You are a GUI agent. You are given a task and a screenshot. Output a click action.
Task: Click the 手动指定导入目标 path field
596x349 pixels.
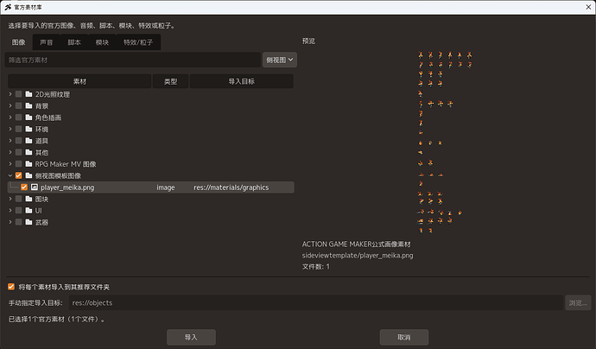[316, 302]
